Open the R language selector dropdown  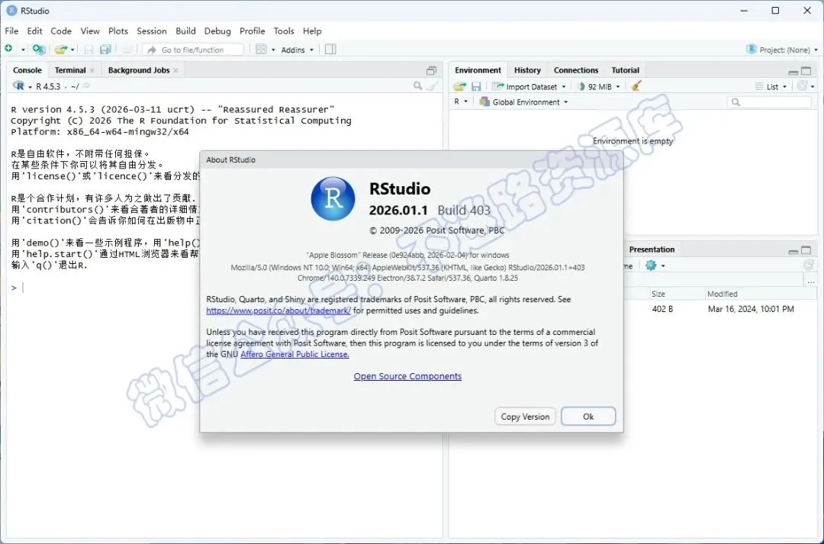click(x=461, y=101)
